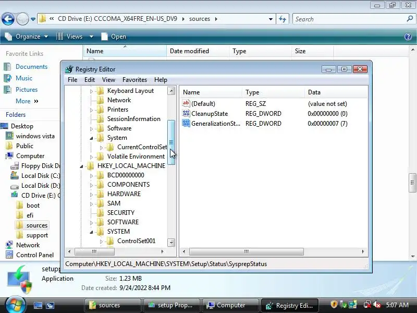Screen dimensions: 417x313
Task: Open the Organize menu in Explorer
Action: click(x=27, y=37)
